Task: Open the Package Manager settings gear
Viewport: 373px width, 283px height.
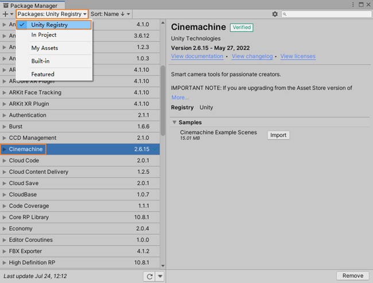Action: [x=275, y=14]
